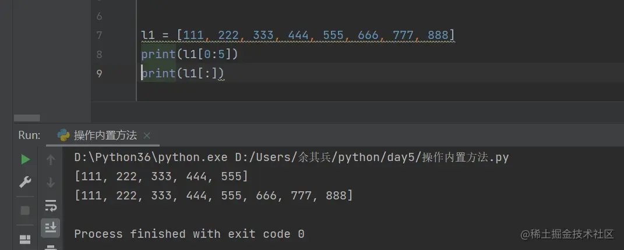The width and height of the screenshot is (624, 250).
Task: Click line number 8 in the gutter
Action: click(98, 55)
